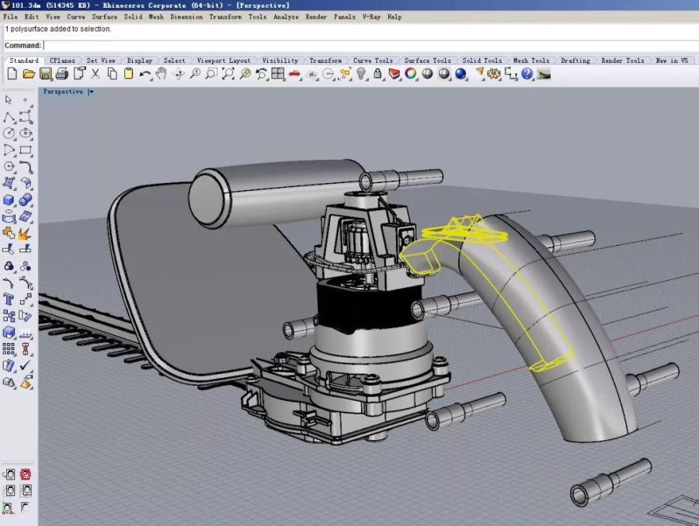Click the Open file folder icon
This screenshot has height=526, width=699.
(x=29, y=74)
